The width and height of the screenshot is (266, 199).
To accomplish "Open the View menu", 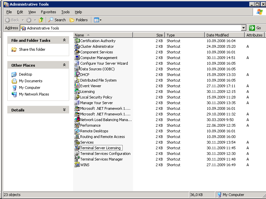I will [32, 12].
